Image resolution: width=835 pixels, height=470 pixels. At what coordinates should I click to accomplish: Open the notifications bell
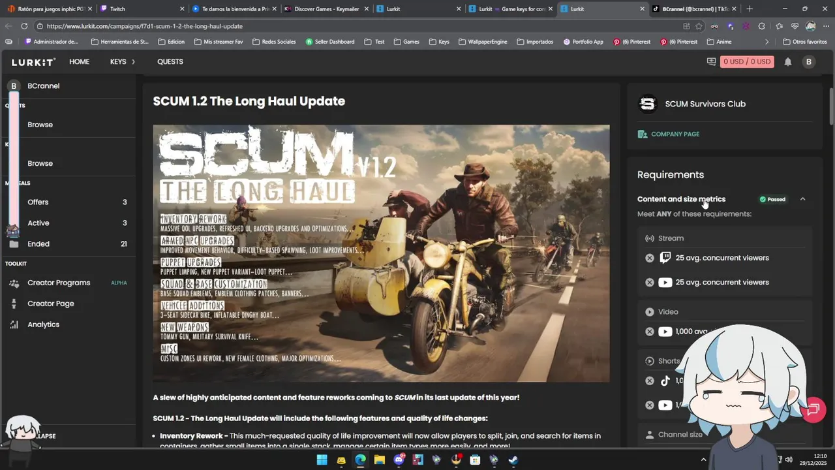click(788, 61)
